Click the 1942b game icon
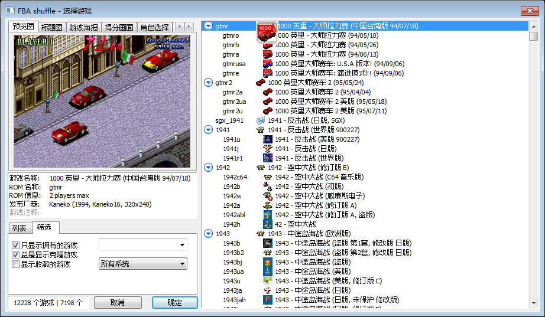The width and height of the screenshot is (545, 317). [x=267, y=187]
